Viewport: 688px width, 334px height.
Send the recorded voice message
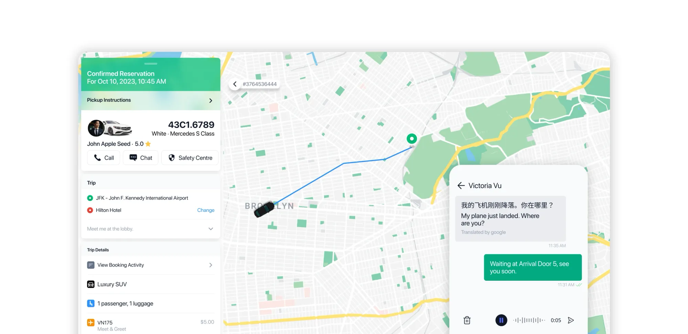click(x=571, y=320)
